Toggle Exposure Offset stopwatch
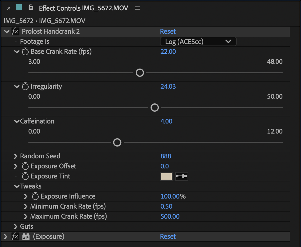This screenshot has width=301, height=247. pyautogui.click(x=25, y=166)
